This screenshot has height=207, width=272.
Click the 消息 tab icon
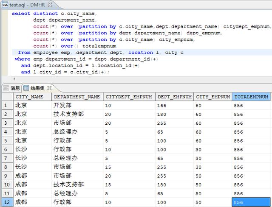6,88
